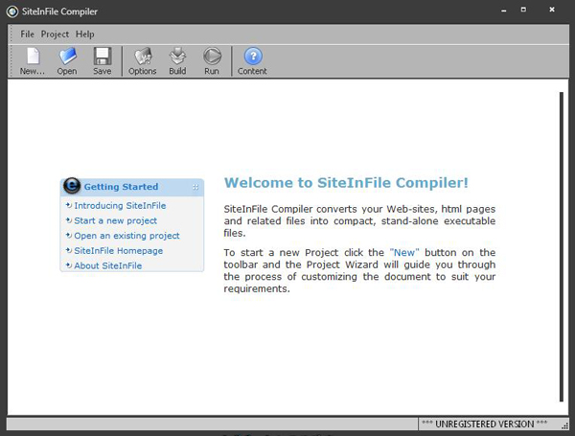Click the Getting Started panel title
This screenshot has width=575, height=436.
[121, 187]
